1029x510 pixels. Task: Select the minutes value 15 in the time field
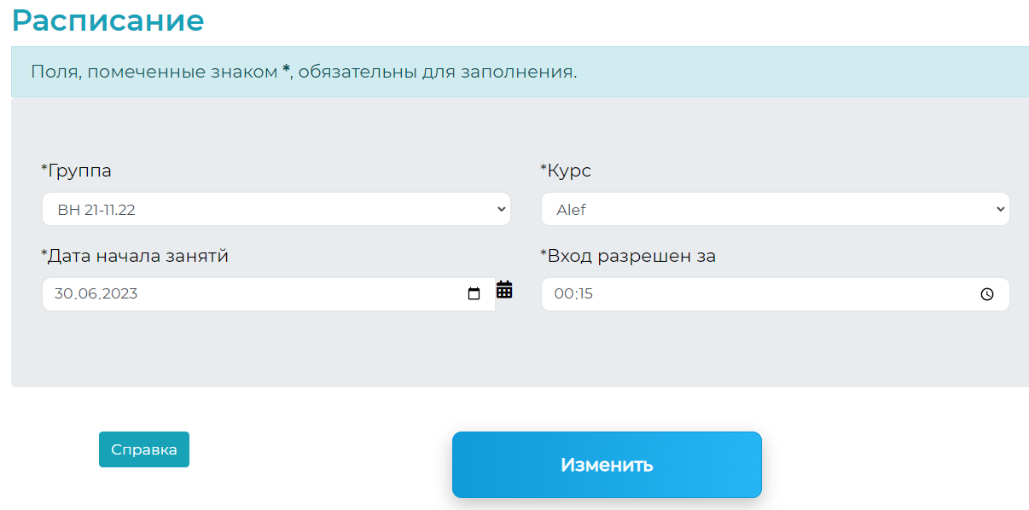[x=584, y=294]
